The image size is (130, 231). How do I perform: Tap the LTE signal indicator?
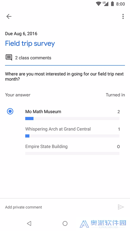pyautogui.click(x=106, y=4)
